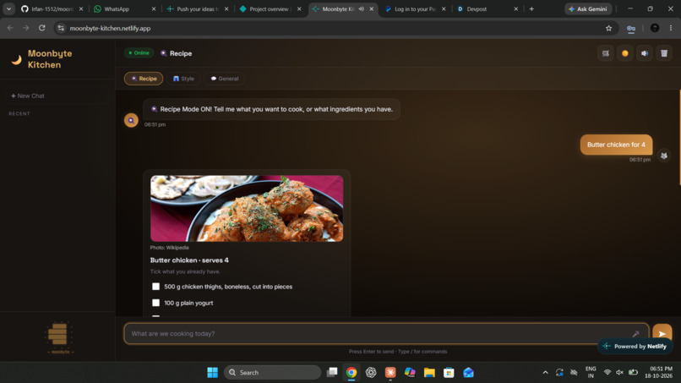The image size is (681, 383).
Task: Switch to the Recipe mode tab
Action: coord(144,79)
